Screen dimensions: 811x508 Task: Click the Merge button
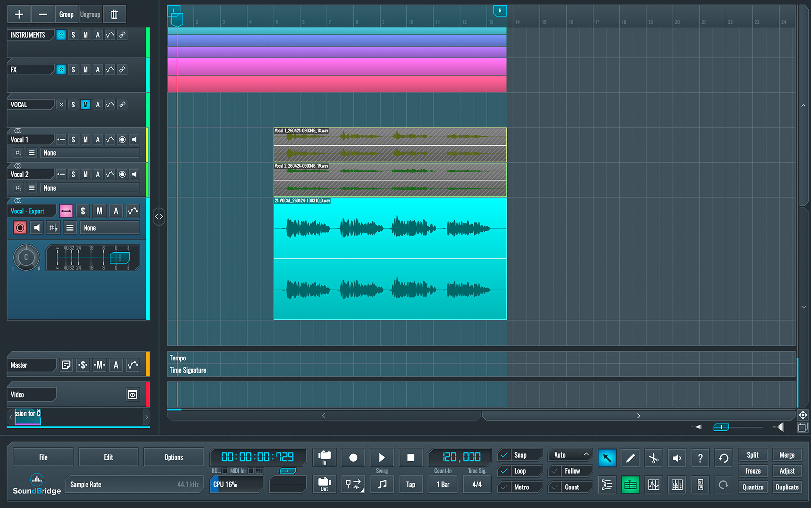tap(787, 455)
